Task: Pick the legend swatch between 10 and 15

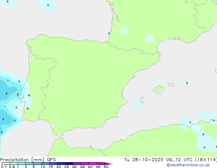Action: point(46,164)
